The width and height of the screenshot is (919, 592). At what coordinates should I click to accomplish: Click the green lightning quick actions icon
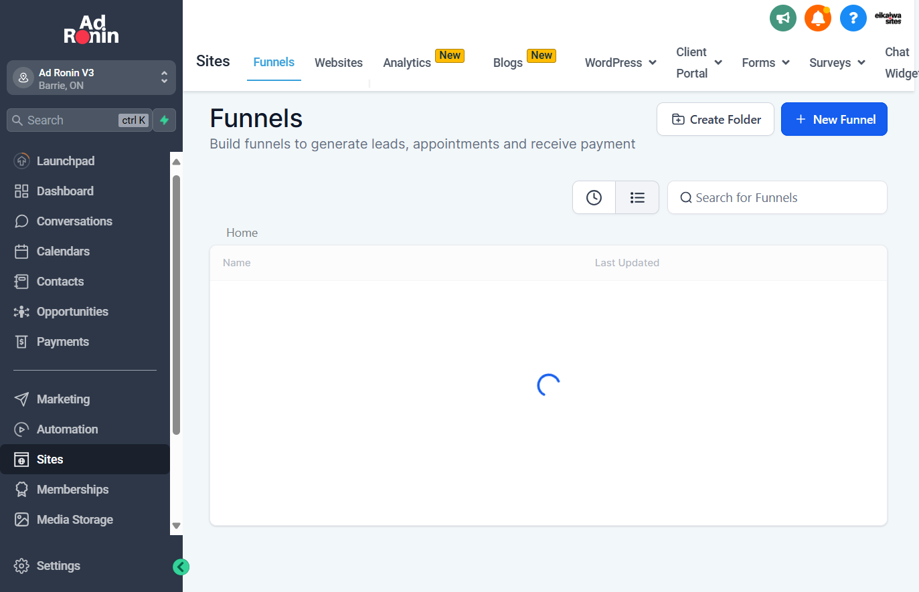[164, 120]
